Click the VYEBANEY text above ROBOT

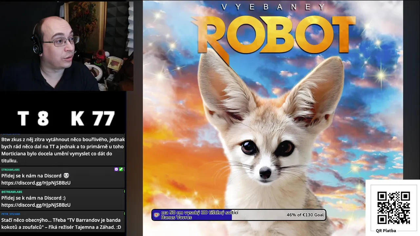[x=273, y=7]
